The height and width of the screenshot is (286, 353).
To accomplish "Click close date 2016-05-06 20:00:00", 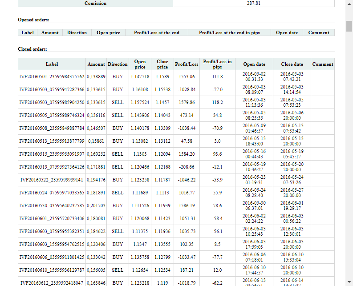I will [292, 115].
